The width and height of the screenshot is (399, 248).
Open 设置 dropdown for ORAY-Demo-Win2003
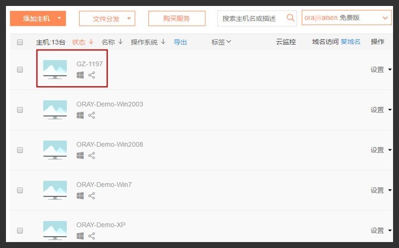(x=381, y=110)
